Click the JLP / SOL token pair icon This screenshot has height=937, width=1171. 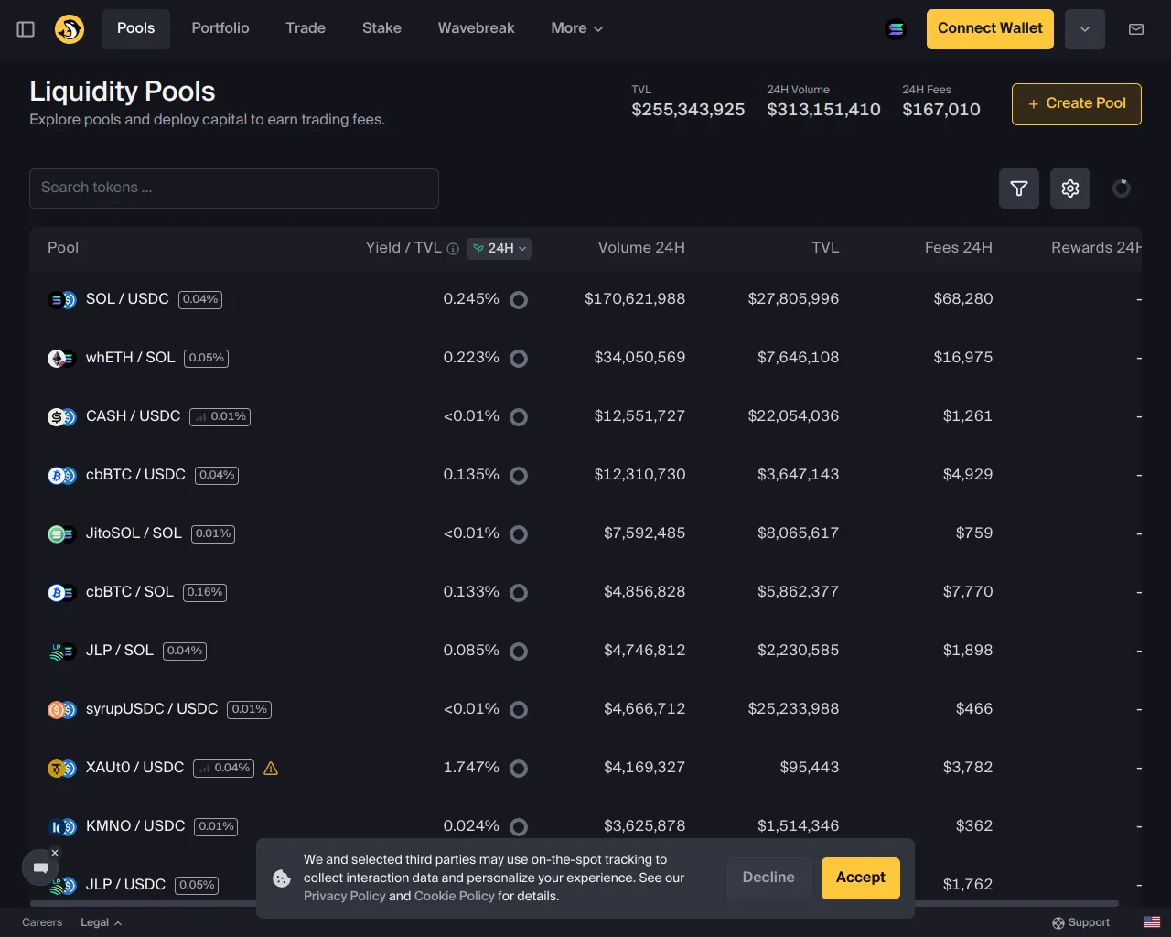(x=62, y=651)
